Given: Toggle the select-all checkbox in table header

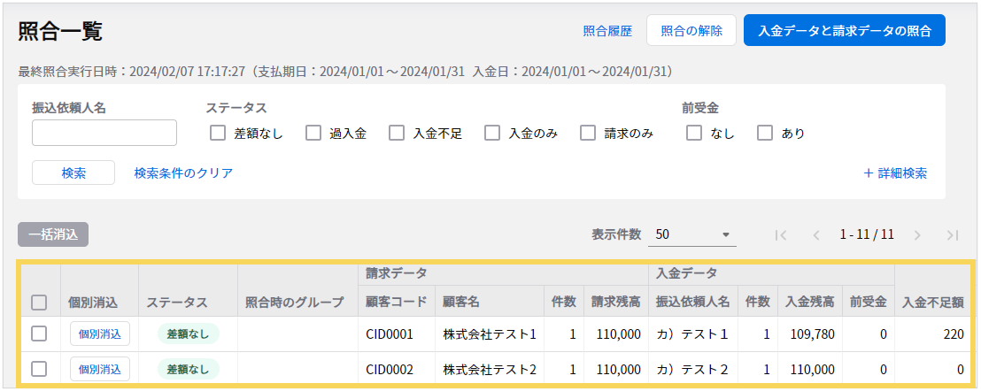Looking at the screenshot, I should 39,303.
